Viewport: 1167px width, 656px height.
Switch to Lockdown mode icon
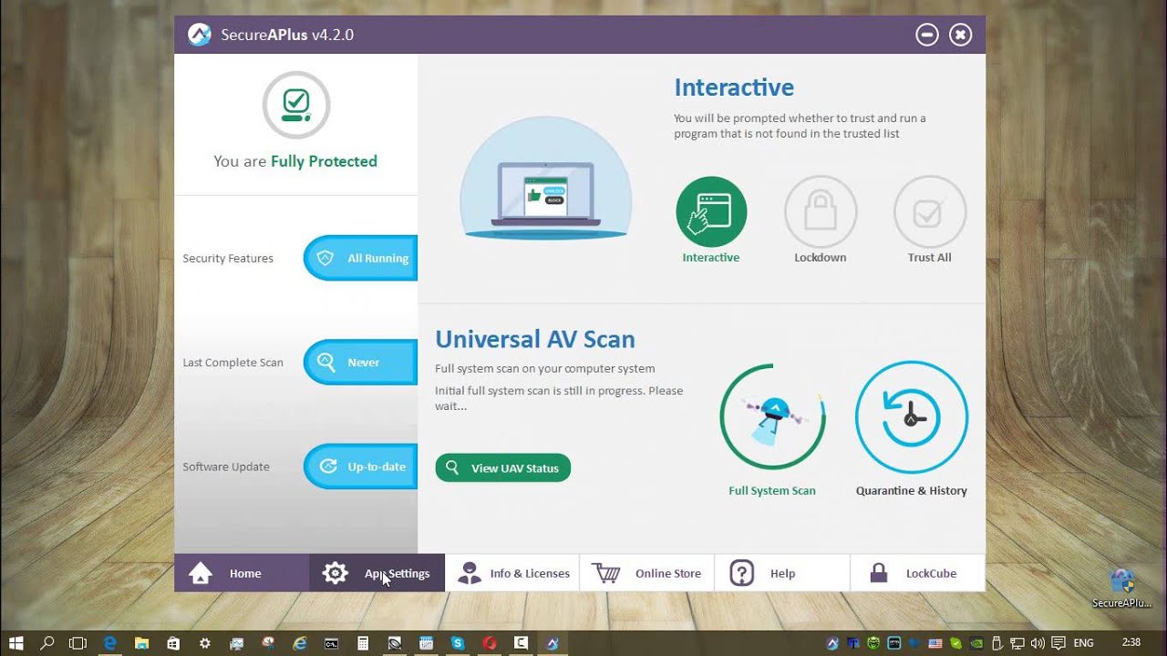coord(821,211)
